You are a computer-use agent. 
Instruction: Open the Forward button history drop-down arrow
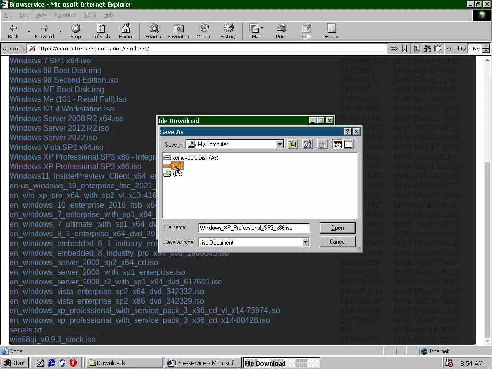[x=60, y=31]
